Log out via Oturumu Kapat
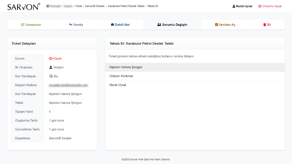The height and width of the screenshot is (164, 292). pyautogui.click(x=271, y=6)
